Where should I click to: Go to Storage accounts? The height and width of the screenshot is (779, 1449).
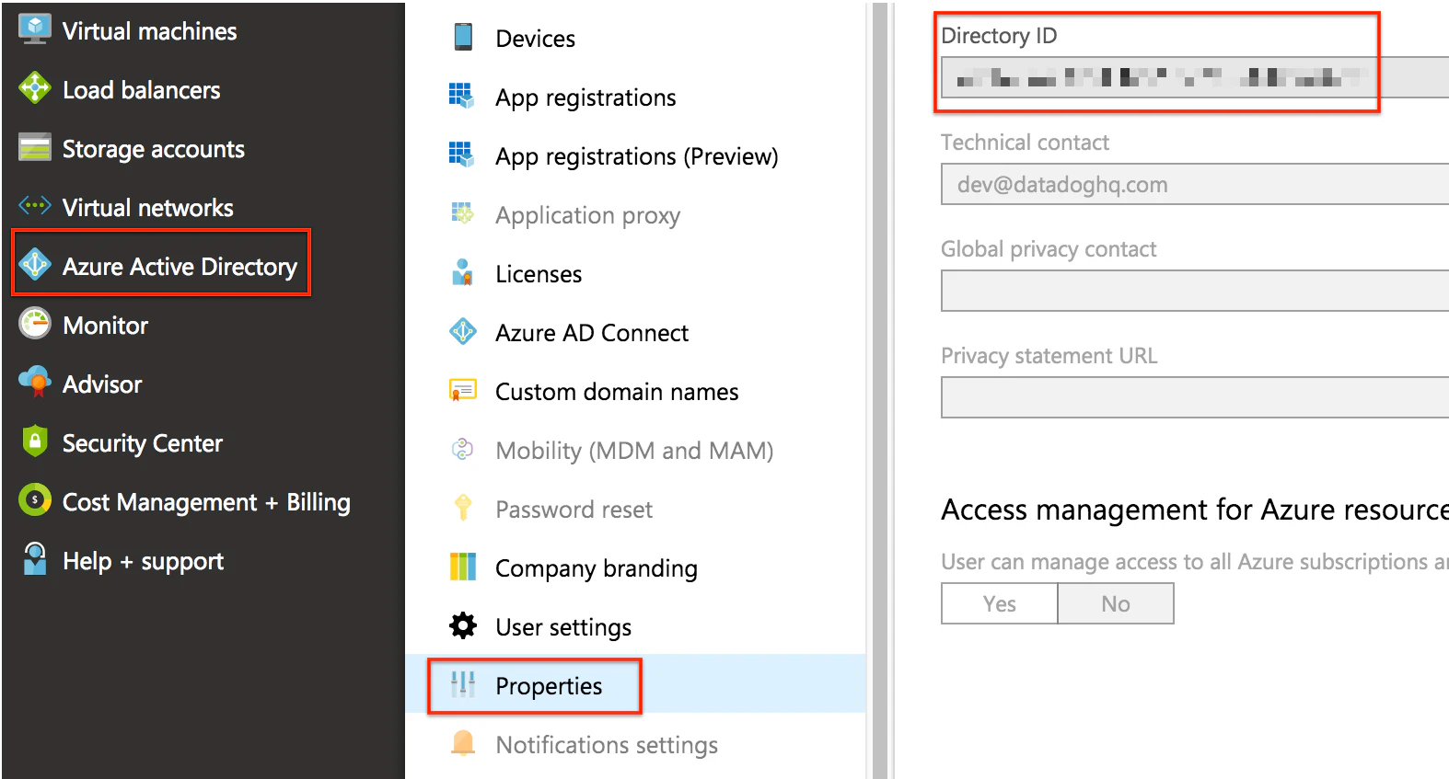(x=153, y=149)
